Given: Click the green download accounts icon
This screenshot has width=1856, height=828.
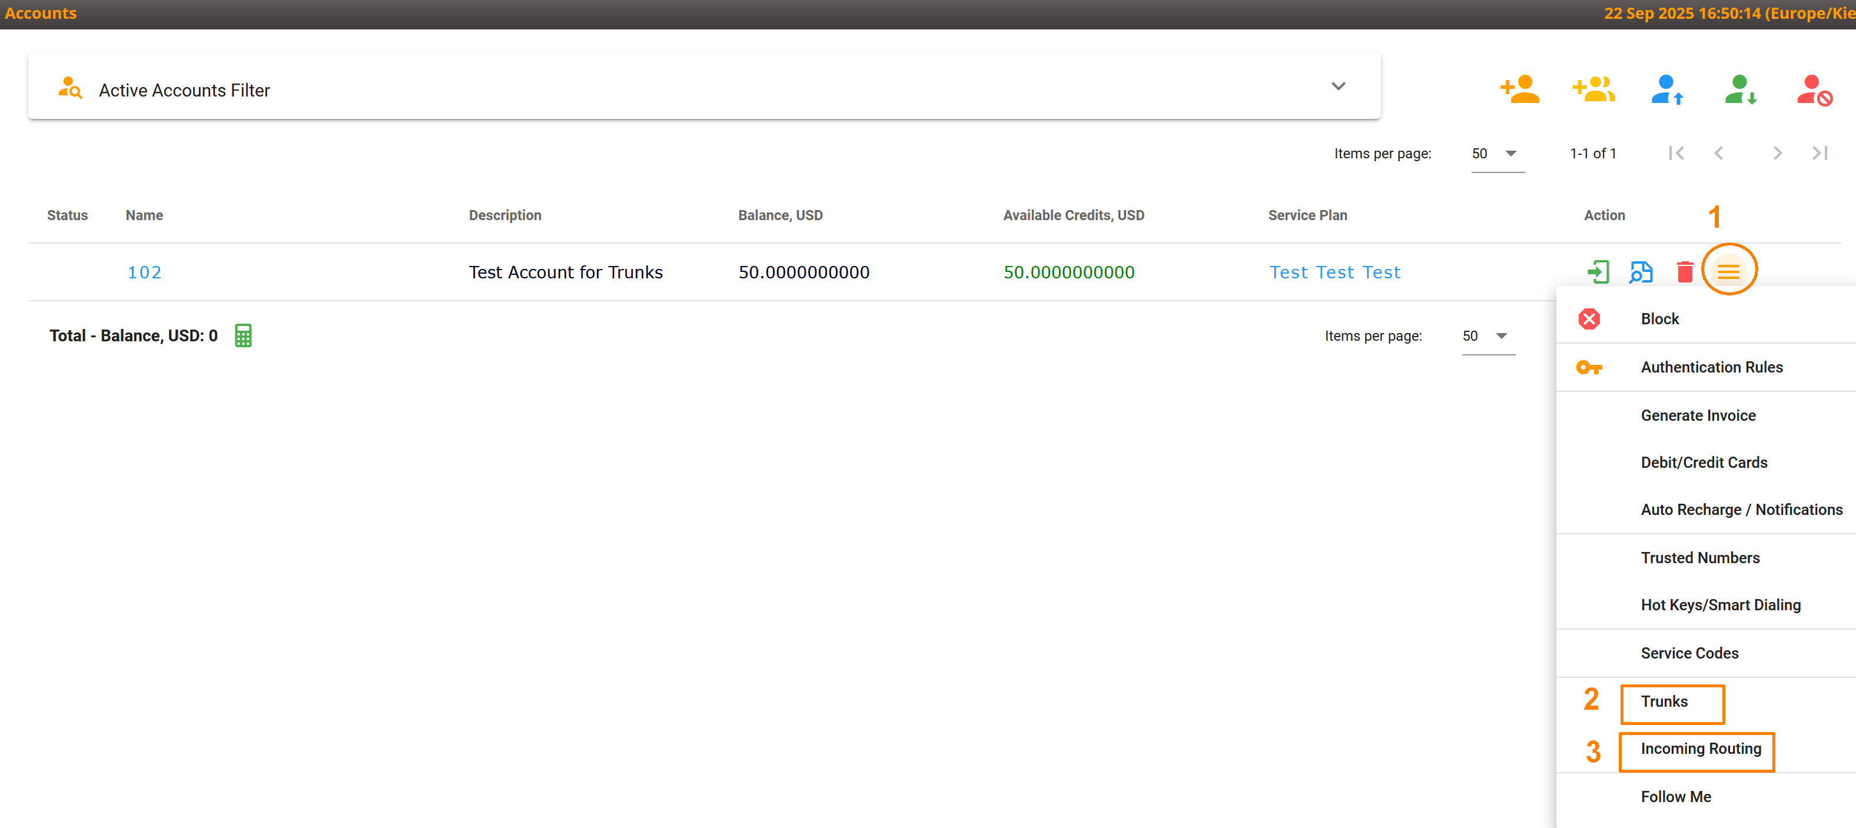Looking at the screenshot, I should tap(1740, 90).
